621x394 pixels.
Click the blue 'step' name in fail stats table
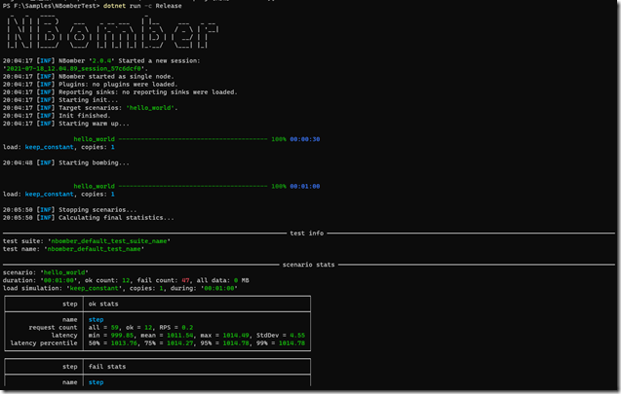(x=96, y=382)
